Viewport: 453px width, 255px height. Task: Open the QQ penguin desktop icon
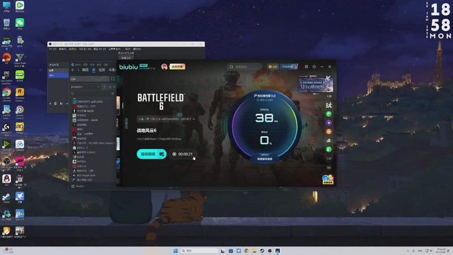pos(7,180)
